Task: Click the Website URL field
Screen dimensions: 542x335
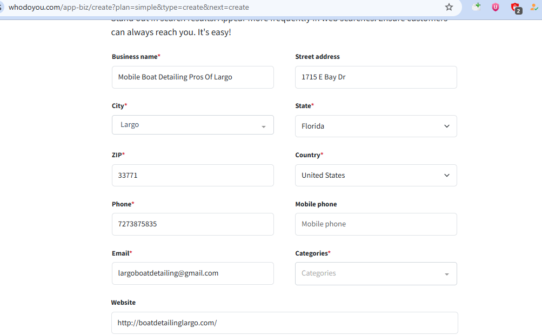Action: pos(284,323)
